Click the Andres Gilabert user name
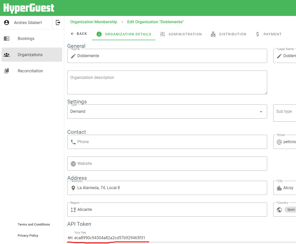296x244 pixels. [28, 23]
